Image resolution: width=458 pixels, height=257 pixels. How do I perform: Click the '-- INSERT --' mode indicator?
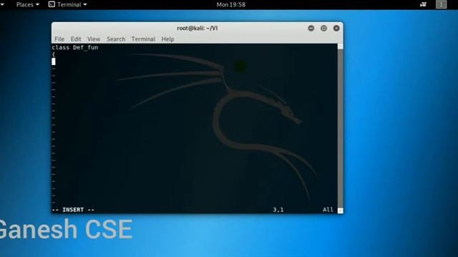click(x=73, y=210)
